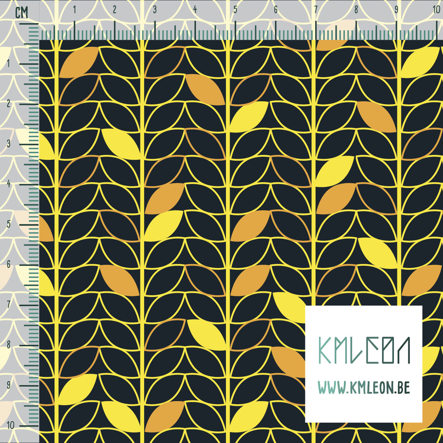
Task: Click number 7 on the left ruler
Action: (x=8, y=304)
